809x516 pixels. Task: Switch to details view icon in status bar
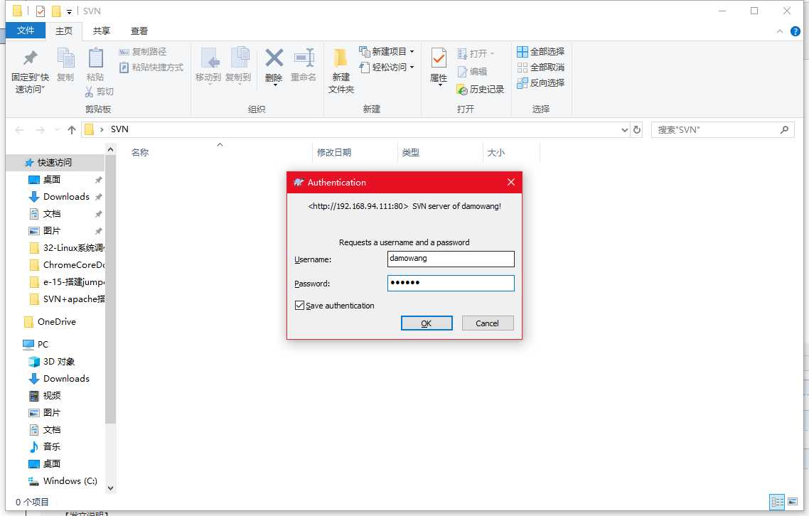click(777, 502)
